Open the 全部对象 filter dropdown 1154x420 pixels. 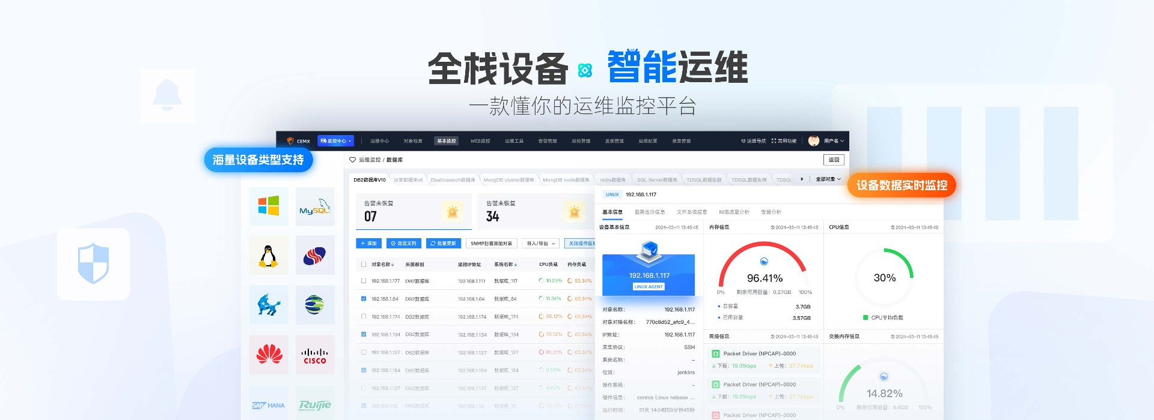[x=828, y=179]
